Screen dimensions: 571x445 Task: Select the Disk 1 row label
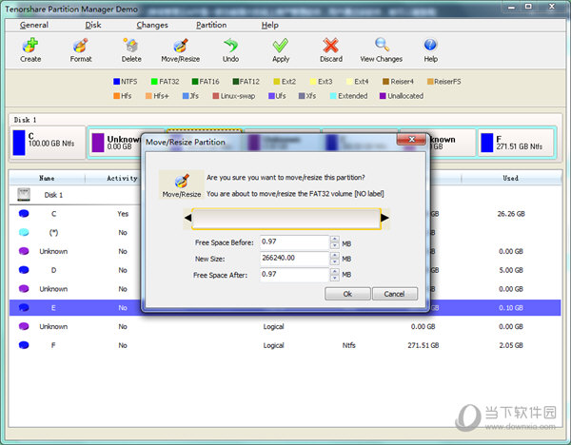(x=53, y=195)
